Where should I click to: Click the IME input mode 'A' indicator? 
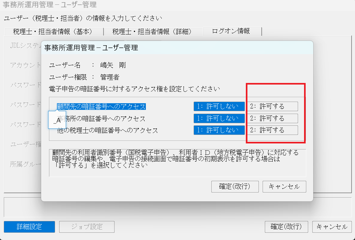click(57, 120)
